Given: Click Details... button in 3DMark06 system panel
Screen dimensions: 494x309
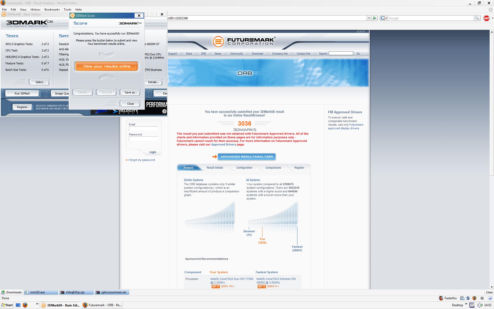Looking at the screenshot, I should coord(153,82).
